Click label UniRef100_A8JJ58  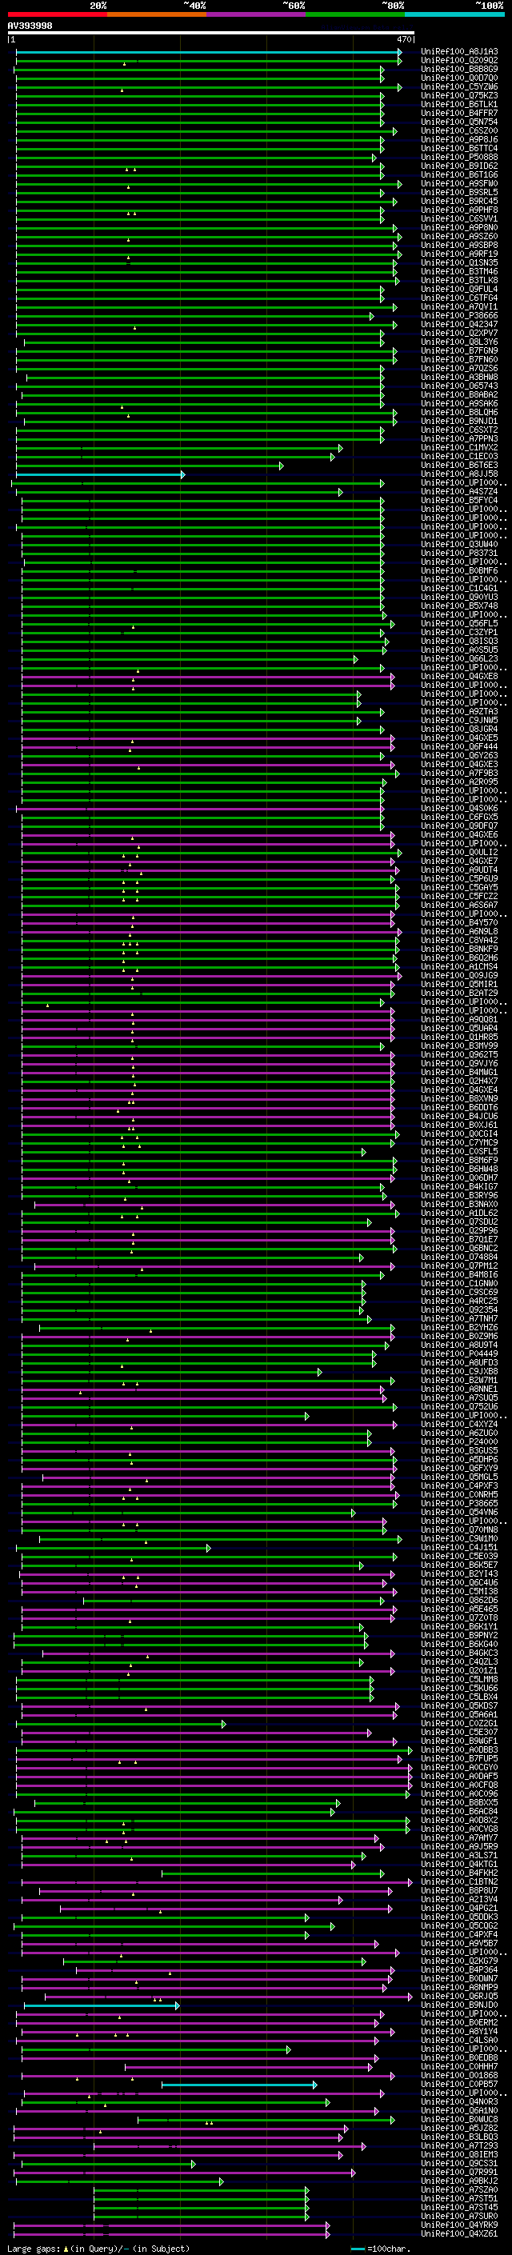(459, 474)
